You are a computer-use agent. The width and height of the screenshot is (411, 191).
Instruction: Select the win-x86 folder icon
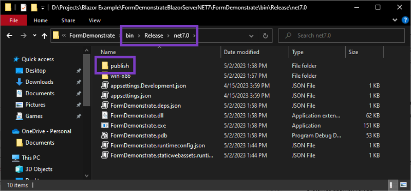coord(105,76)
